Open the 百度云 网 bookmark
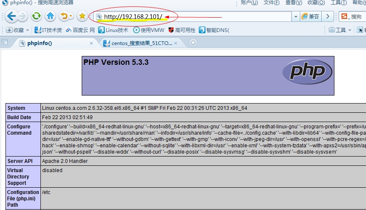Screen dimensions: 366x210 (80, 30)
